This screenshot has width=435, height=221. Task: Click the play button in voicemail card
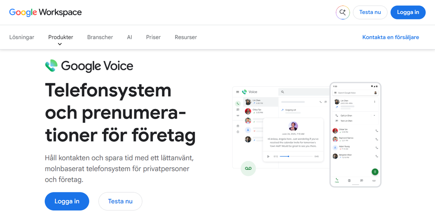(268, 157)
